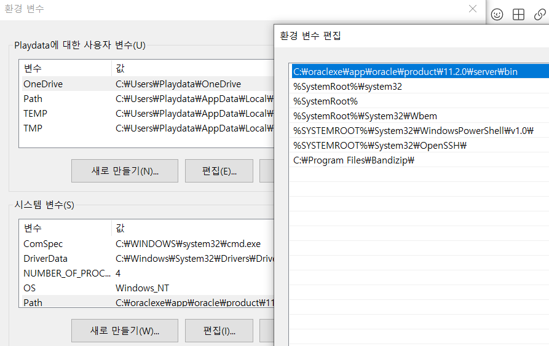Viewport: 549px width, 346px height.
Task: Click 새로 만들기(N) button for user variables
Action: tap(125, 171)
